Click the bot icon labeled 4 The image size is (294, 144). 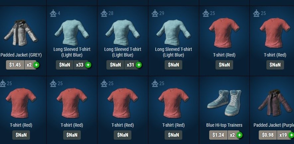[x=53, y=13]
